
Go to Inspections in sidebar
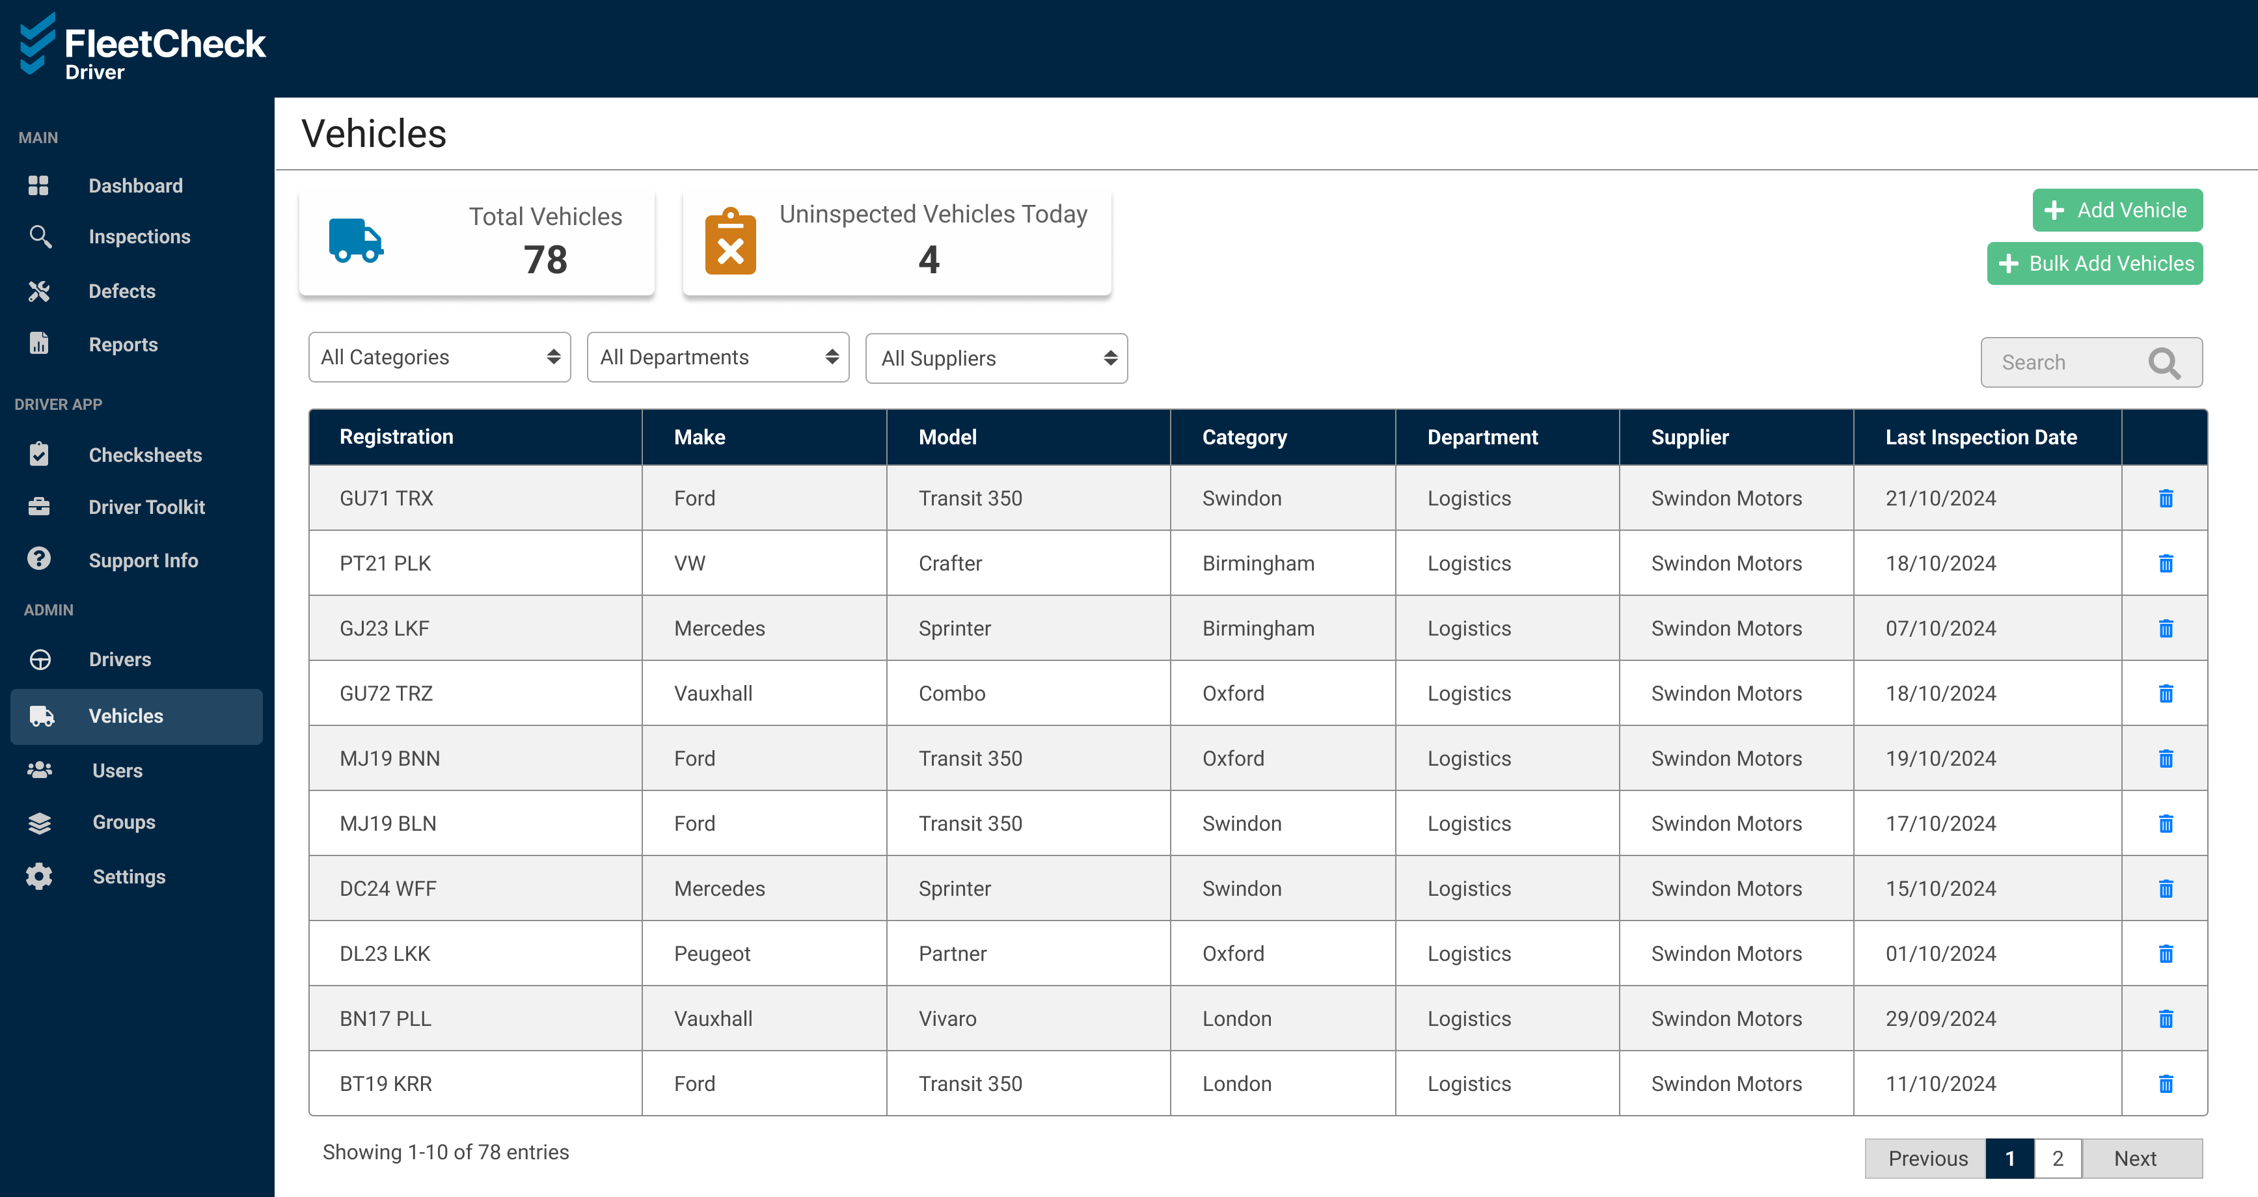coord(139,237)
